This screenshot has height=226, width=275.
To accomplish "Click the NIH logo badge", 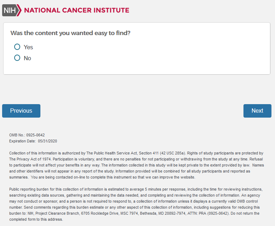I will (x=10, y=10).
